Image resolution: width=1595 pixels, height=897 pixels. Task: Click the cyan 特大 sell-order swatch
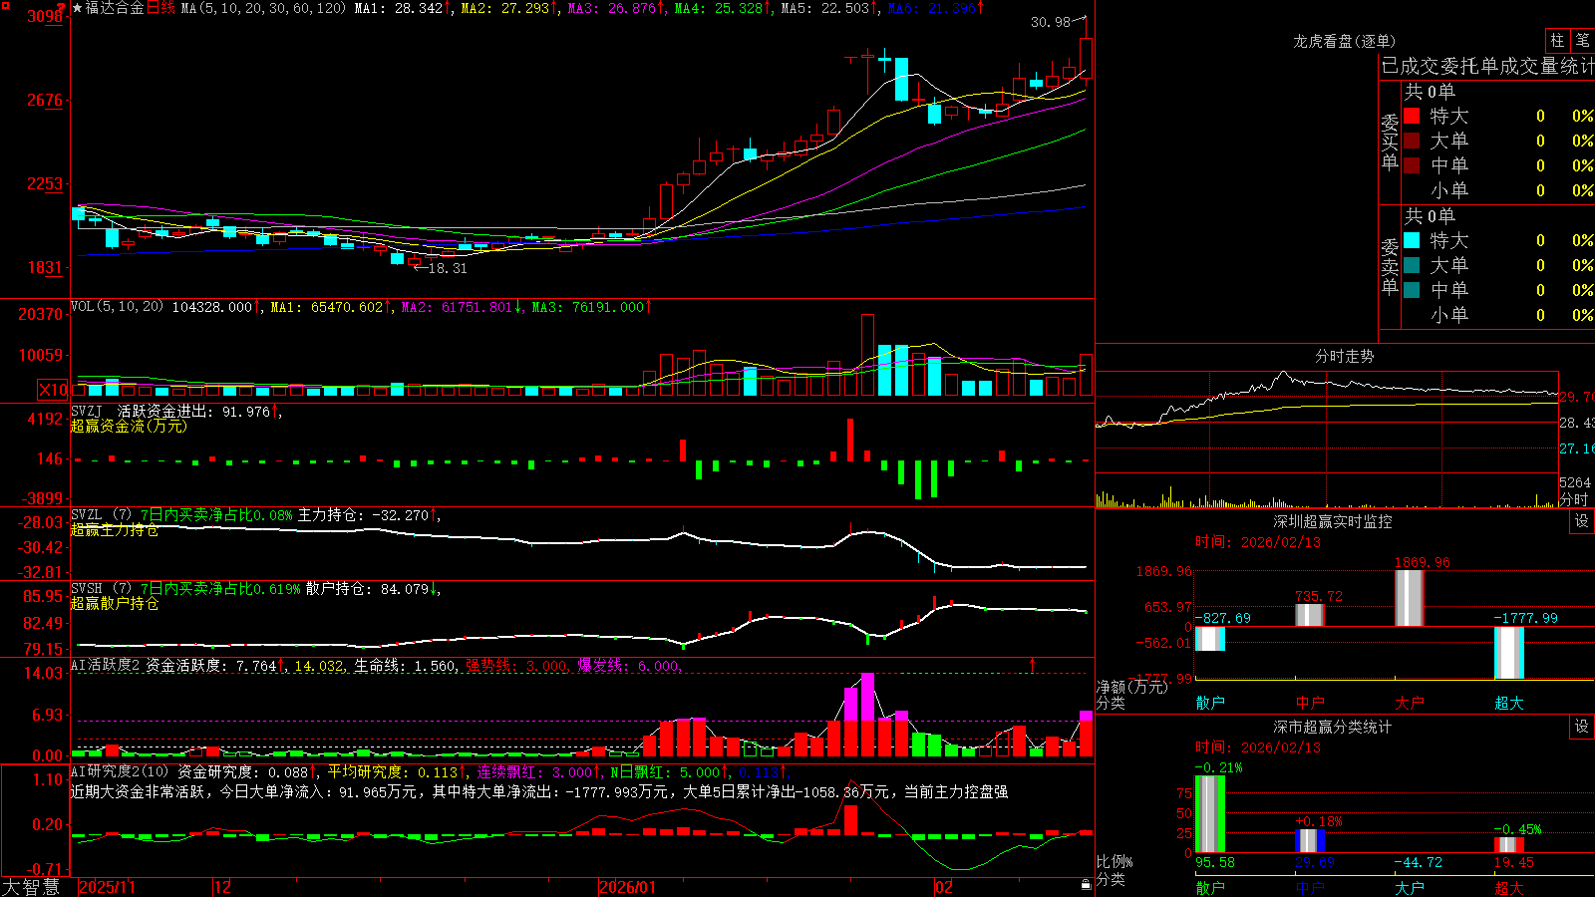1412,240
